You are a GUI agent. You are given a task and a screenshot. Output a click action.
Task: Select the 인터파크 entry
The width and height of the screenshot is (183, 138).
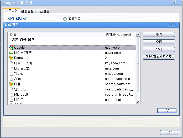click(20, 89)
